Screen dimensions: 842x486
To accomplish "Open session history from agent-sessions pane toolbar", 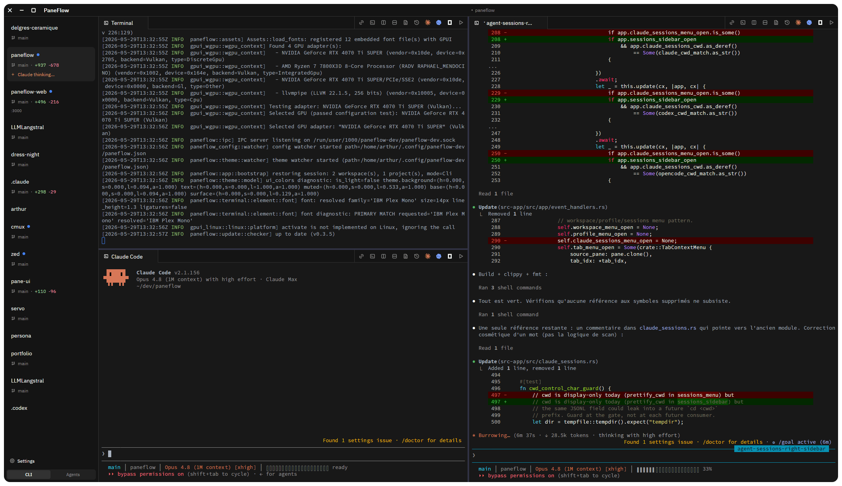I will click(x=787, y=23).
